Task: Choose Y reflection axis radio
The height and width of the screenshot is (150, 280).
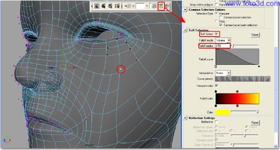Action: [232, 131]
